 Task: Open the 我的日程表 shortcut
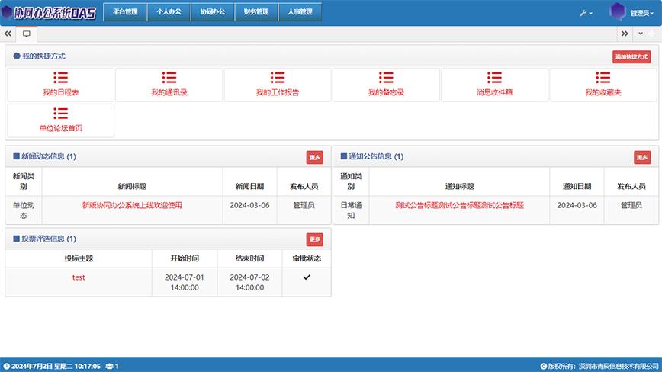[61, 85]
